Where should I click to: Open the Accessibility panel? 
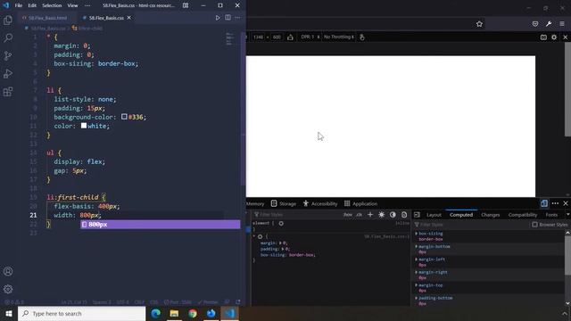(x=320, y=203)
